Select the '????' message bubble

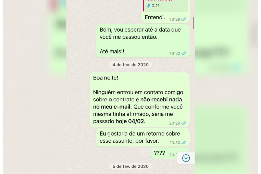(164, 153)
